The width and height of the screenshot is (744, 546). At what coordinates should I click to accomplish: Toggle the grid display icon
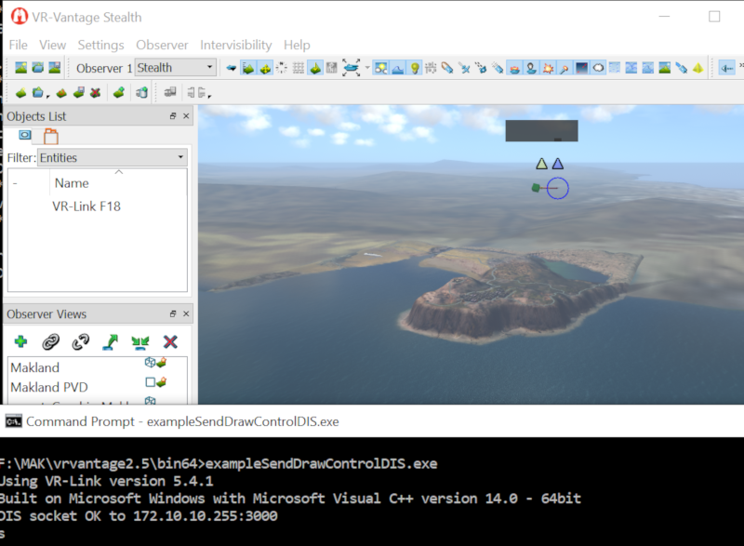click(x=299, y=68)
